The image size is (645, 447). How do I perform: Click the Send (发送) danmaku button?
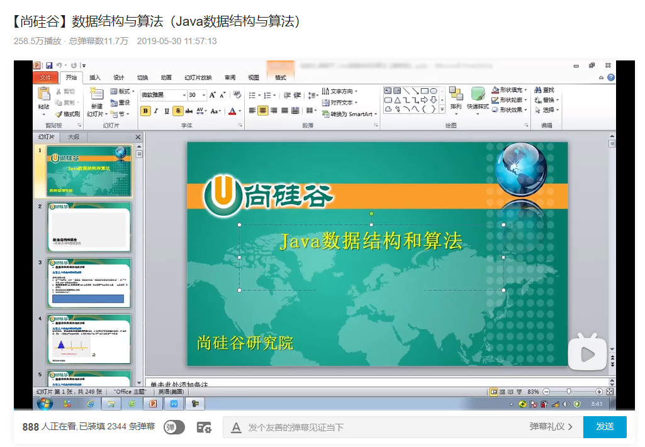(605, 427)
